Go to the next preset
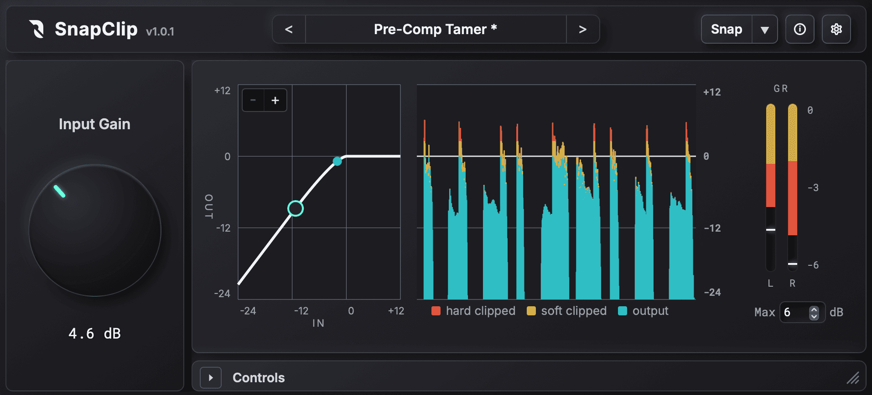Viewport: 872px width, 395px height. pyautogui.click(x=582, y=29)
